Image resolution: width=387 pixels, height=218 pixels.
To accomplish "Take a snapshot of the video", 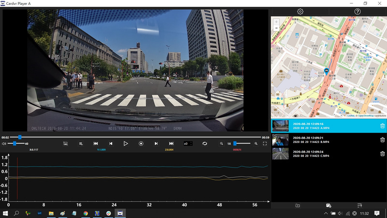I will click(x=65, y=143).
